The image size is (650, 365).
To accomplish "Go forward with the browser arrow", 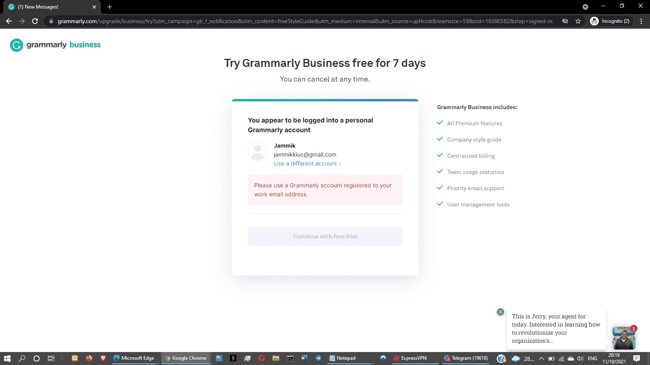I will click(22, 21).
